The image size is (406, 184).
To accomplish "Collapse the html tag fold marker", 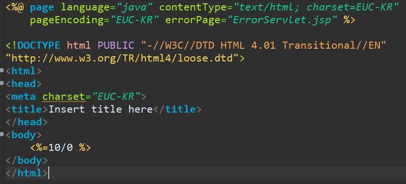I will 2,70.
